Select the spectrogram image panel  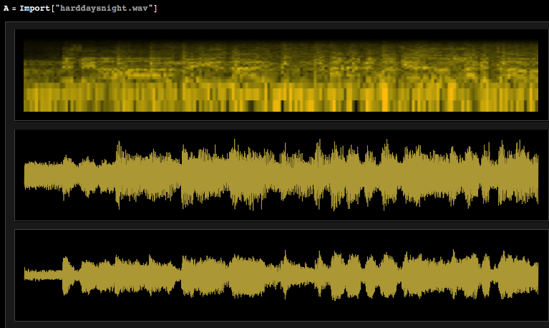click(281, 75)
